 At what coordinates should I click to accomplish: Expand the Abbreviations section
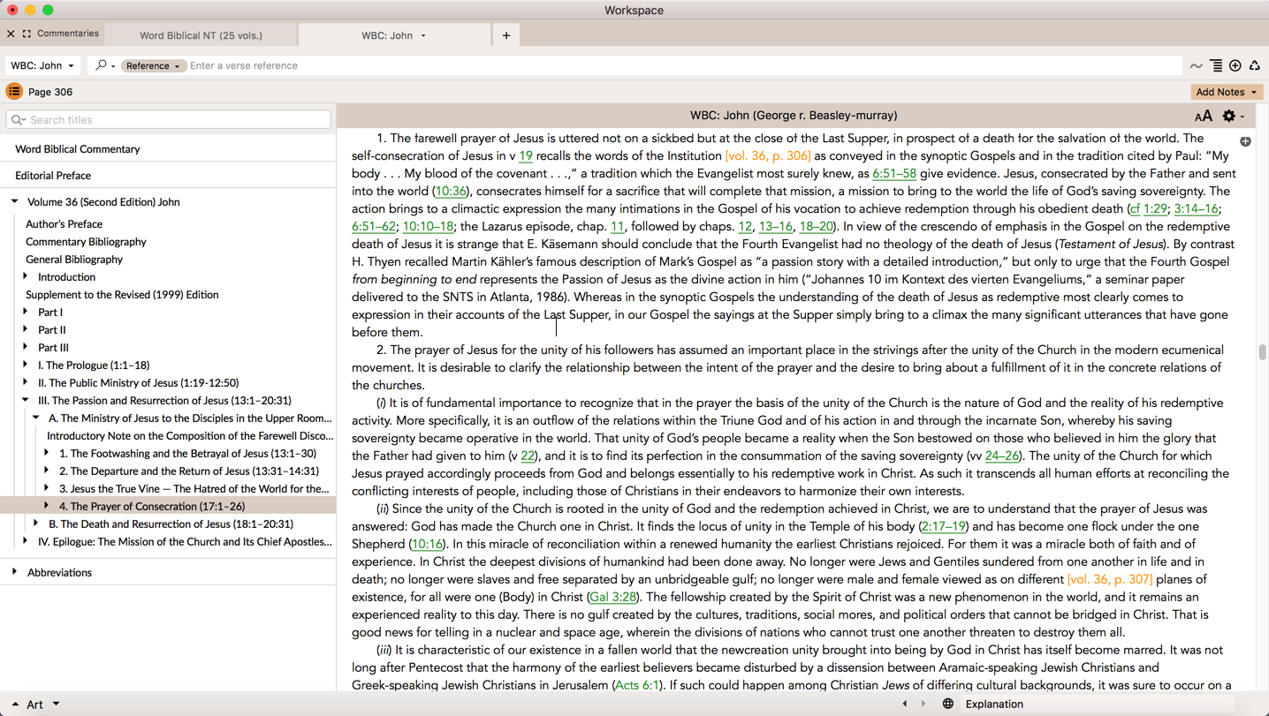[x=15, y=572]
